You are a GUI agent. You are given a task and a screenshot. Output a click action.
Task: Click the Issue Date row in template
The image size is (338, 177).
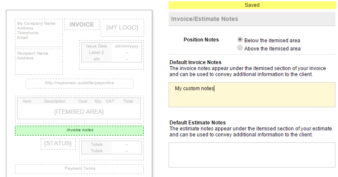pyautogui.click(x=111, y=46)
